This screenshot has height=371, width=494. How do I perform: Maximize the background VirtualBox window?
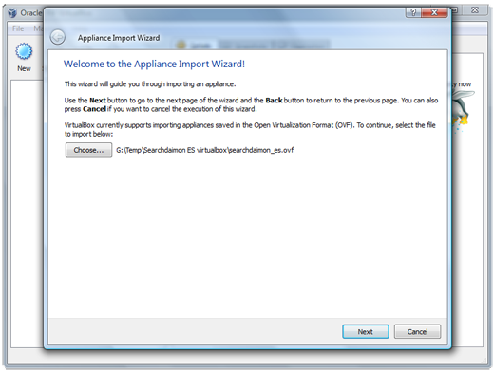(x=456, y=10)
